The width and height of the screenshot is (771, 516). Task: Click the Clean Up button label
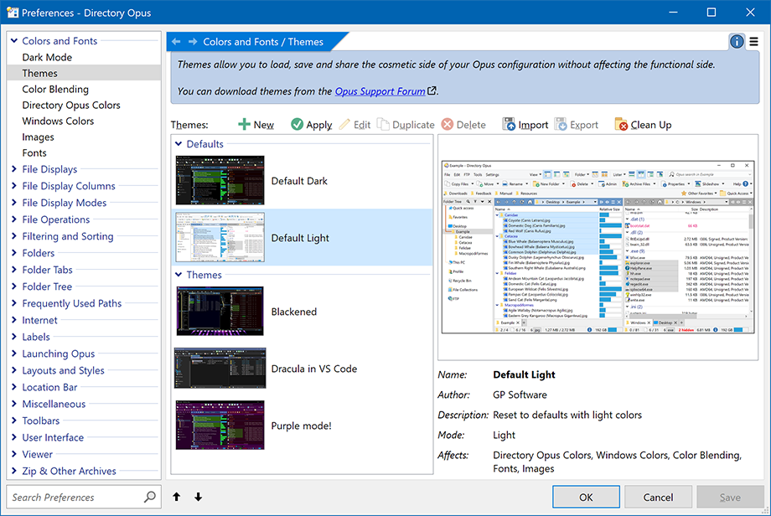point(651,125)
